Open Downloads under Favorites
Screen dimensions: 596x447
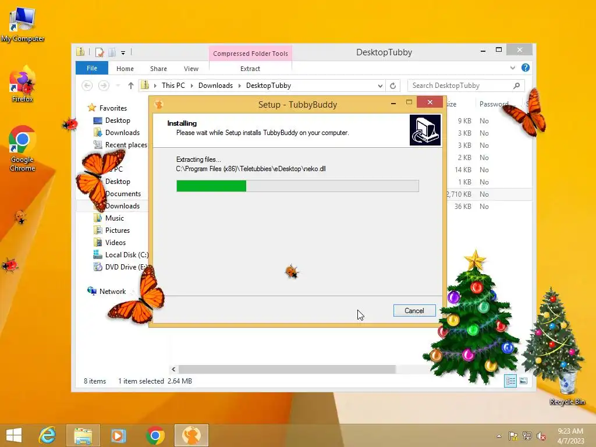click(122, 132)
